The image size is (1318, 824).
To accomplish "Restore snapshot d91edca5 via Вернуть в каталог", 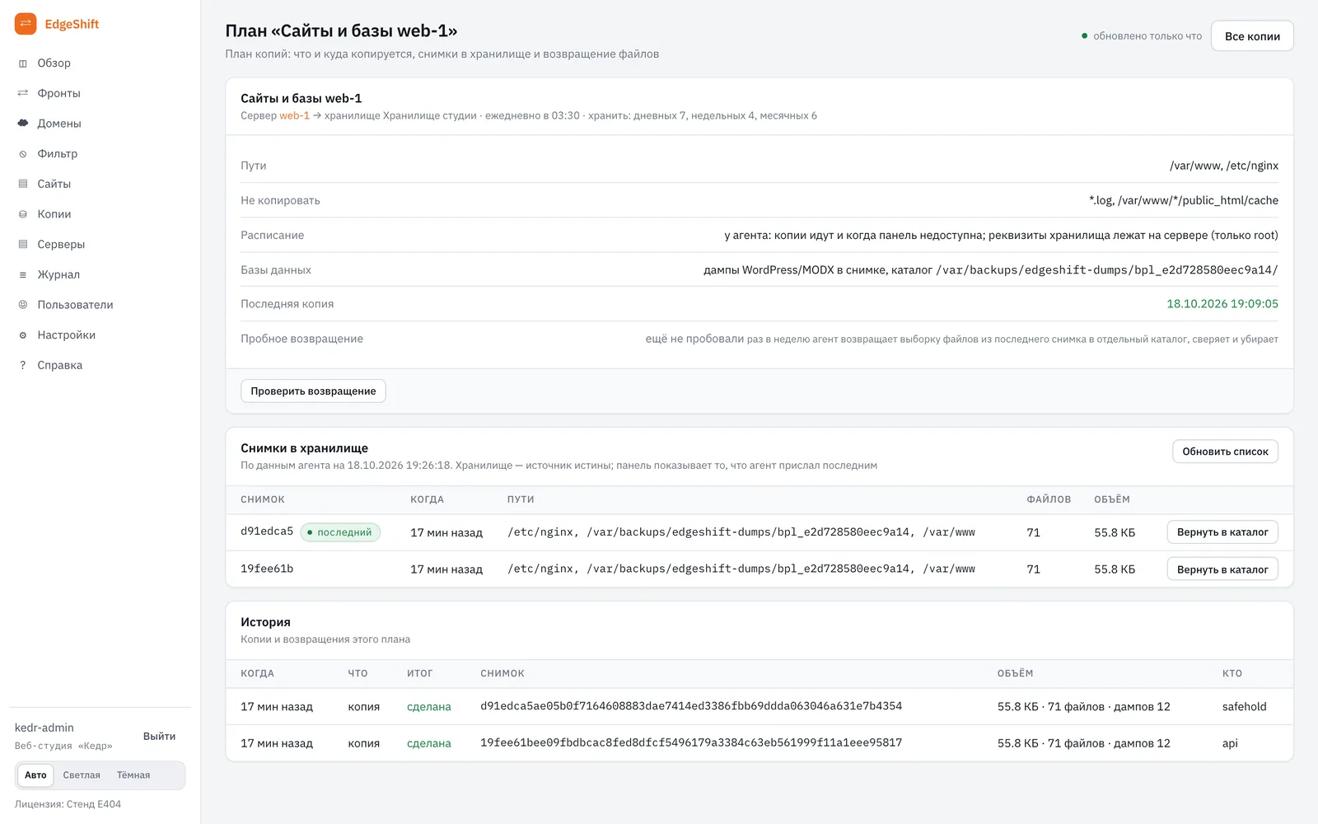I will [x=1222, y=532].
